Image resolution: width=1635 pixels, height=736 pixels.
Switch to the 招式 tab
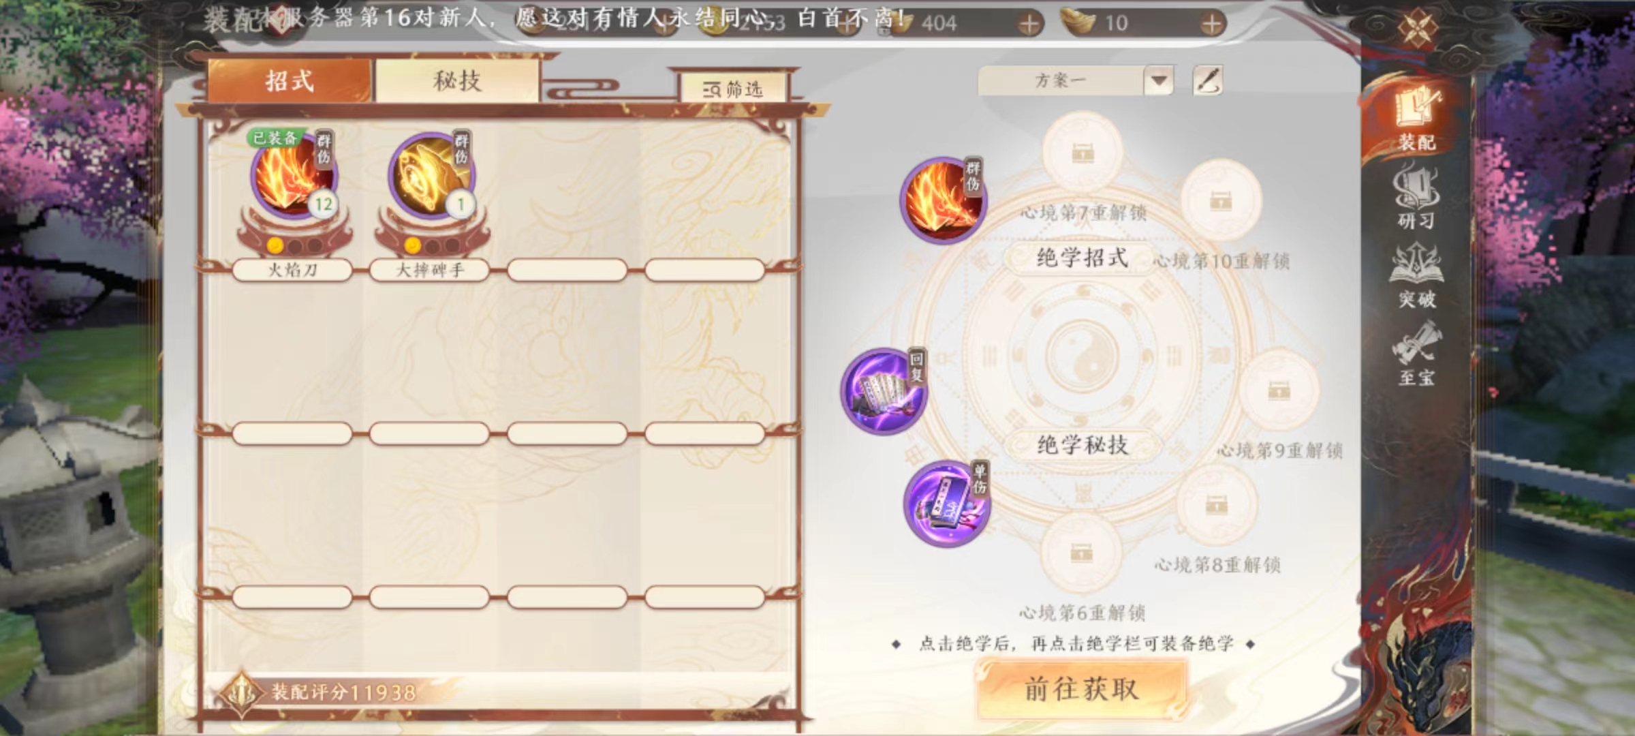click(x=290, y=81)
